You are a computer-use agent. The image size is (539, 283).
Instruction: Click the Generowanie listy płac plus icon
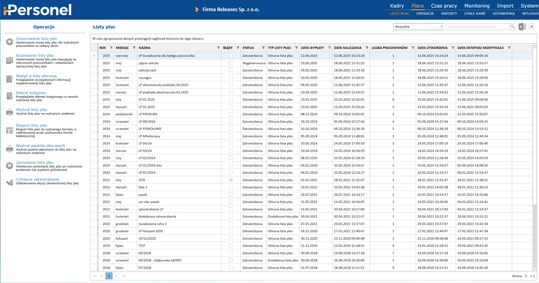click(10, 42)
